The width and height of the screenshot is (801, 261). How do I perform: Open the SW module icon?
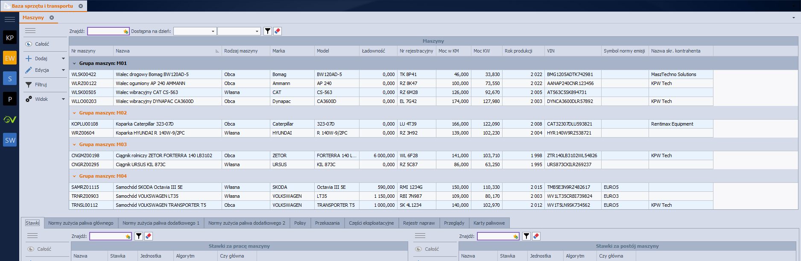10,140
